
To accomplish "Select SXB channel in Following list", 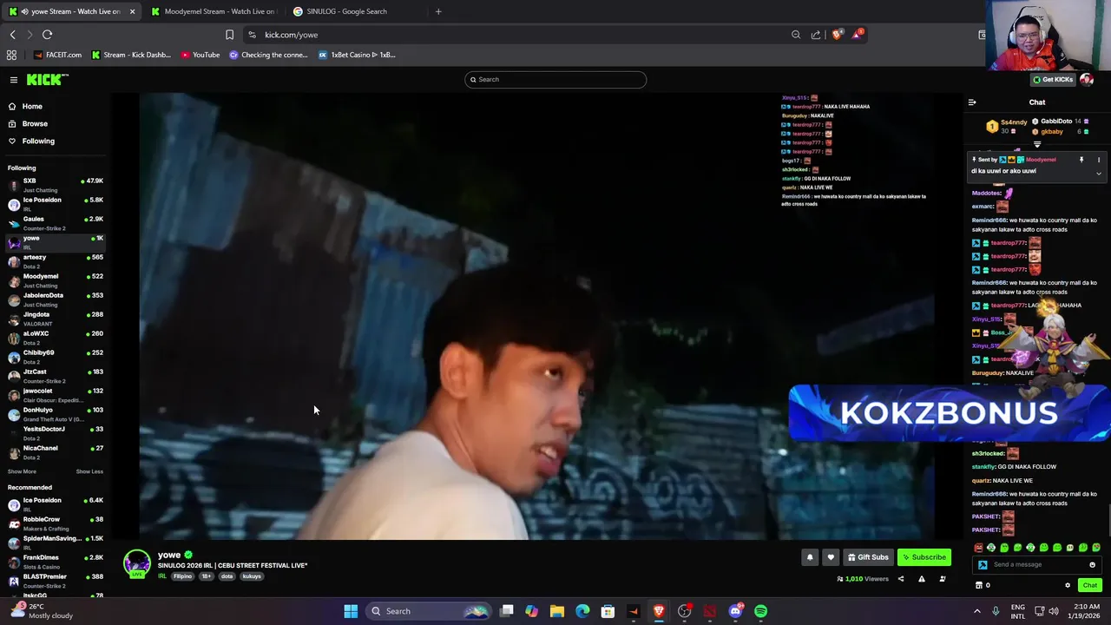I will pyautogui.click(x=56, y=184).
